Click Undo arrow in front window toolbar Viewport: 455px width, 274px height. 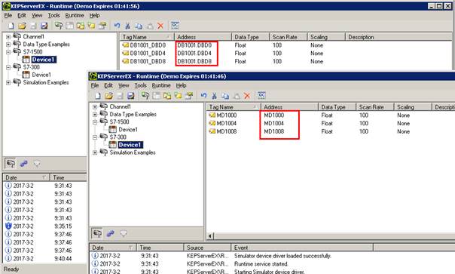203,96
